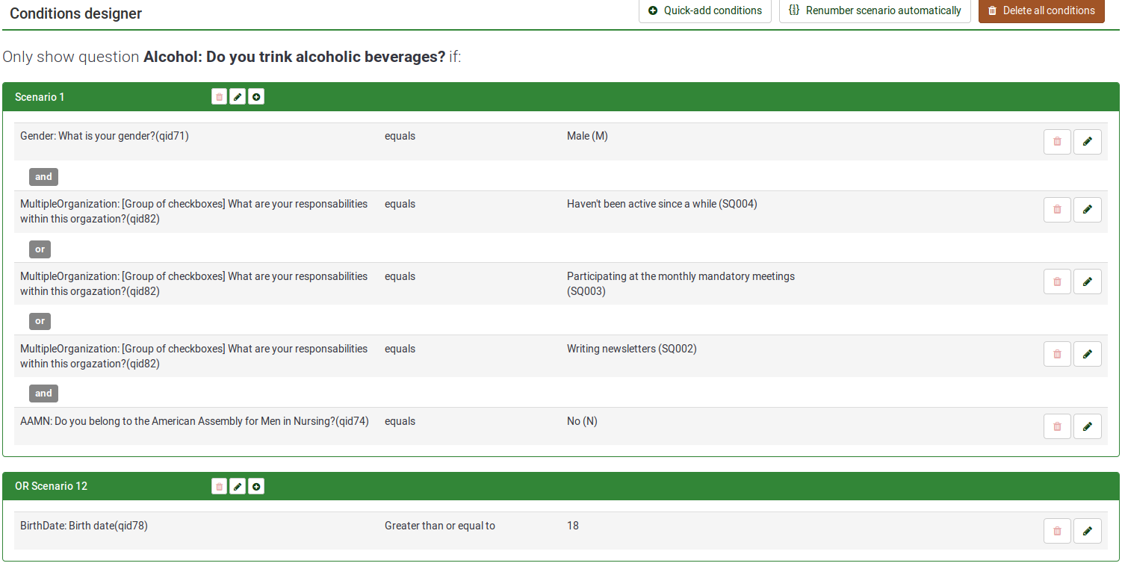Edit Scenario 1 number with pencil icon
The image size is (1122, 566).
pyautogui.click(x=238, y=97)
